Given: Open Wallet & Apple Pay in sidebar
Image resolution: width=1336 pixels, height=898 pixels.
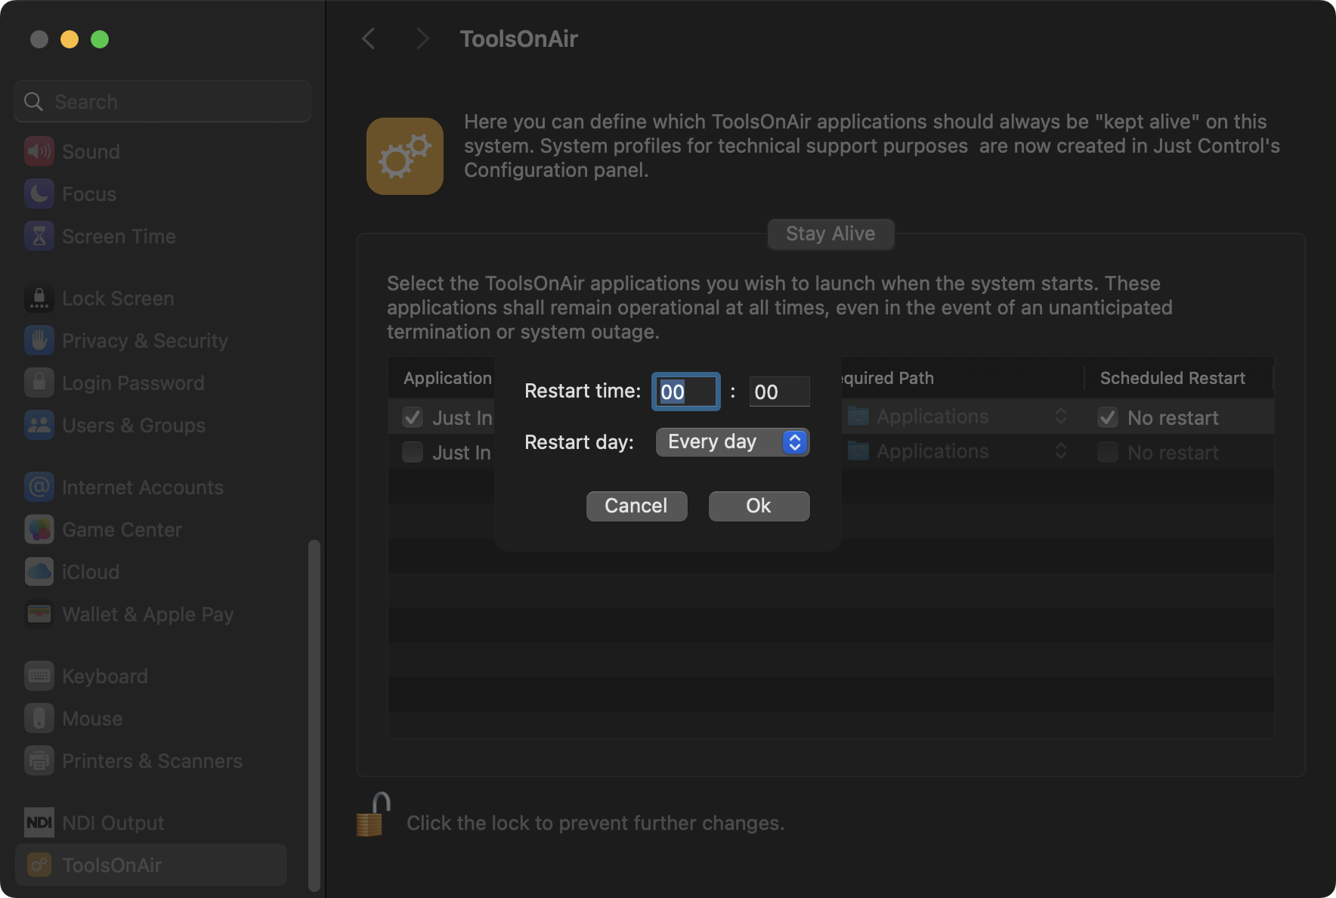Looking at the screenshot, I should (x=151, y=614).
